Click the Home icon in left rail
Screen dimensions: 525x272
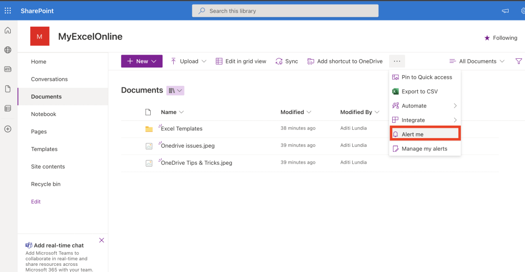pyautogui.click(x=8, y=30)
